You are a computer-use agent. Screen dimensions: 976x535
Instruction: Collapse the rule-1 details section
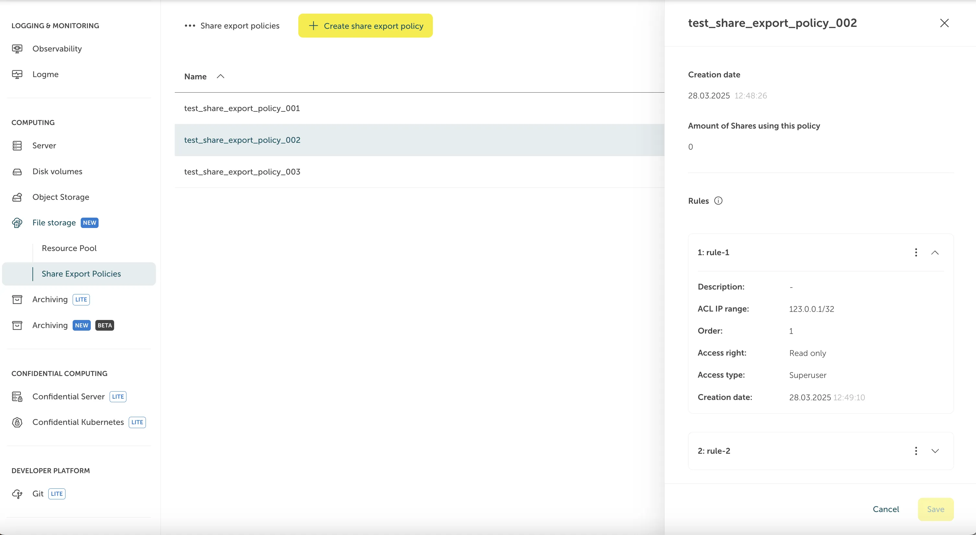pos(935,252)
